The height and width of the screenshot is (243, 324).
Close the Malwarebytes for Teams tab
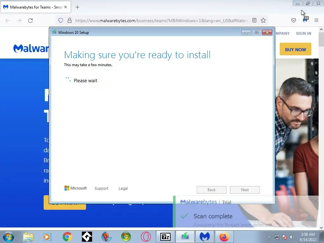pos(65,7)
